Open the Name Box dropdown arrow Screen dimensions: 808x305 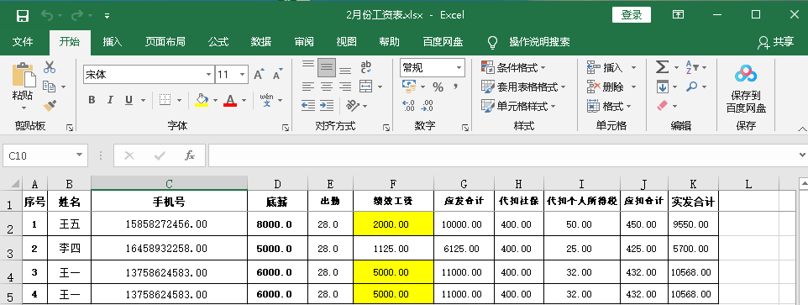(79, 155)
